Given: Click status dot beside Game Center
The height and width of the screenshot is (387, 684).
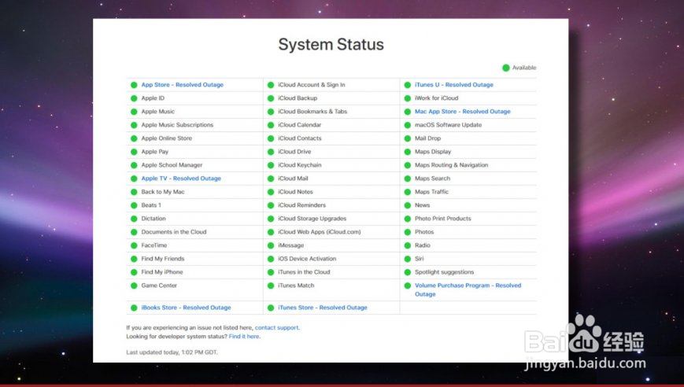Looking at the screenshot, I should pos(134,286).
